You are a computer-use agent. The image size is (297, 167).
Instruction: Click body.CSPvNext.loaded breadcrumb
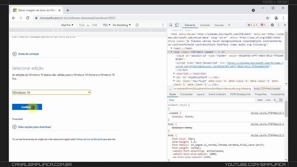(x=267, y=89)
